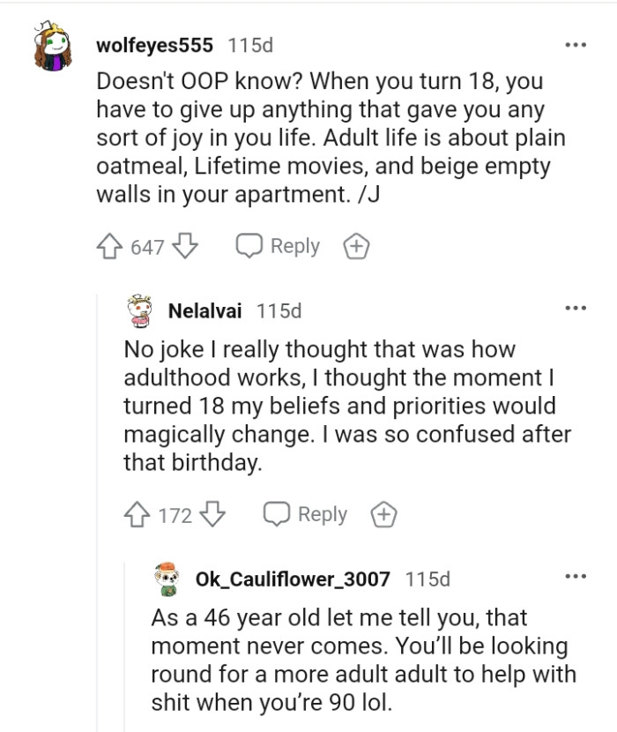
Task: Click the reply speech-bubble icon on wolfeyes555's comment
Action: [x=248, y=246]
